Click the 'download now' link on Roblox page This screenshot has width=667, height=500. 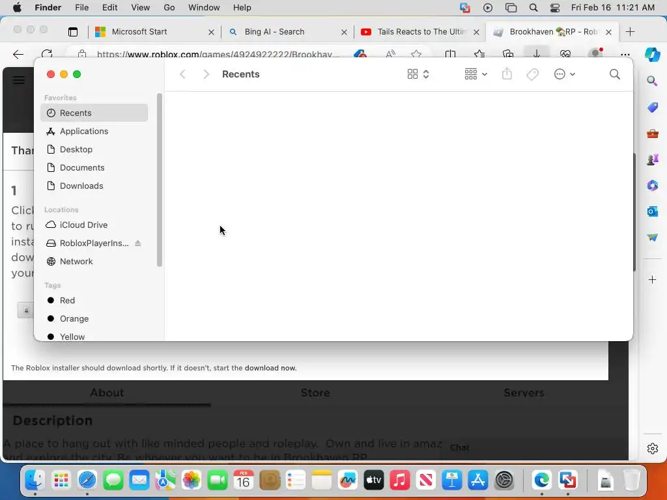coord(270,368)
